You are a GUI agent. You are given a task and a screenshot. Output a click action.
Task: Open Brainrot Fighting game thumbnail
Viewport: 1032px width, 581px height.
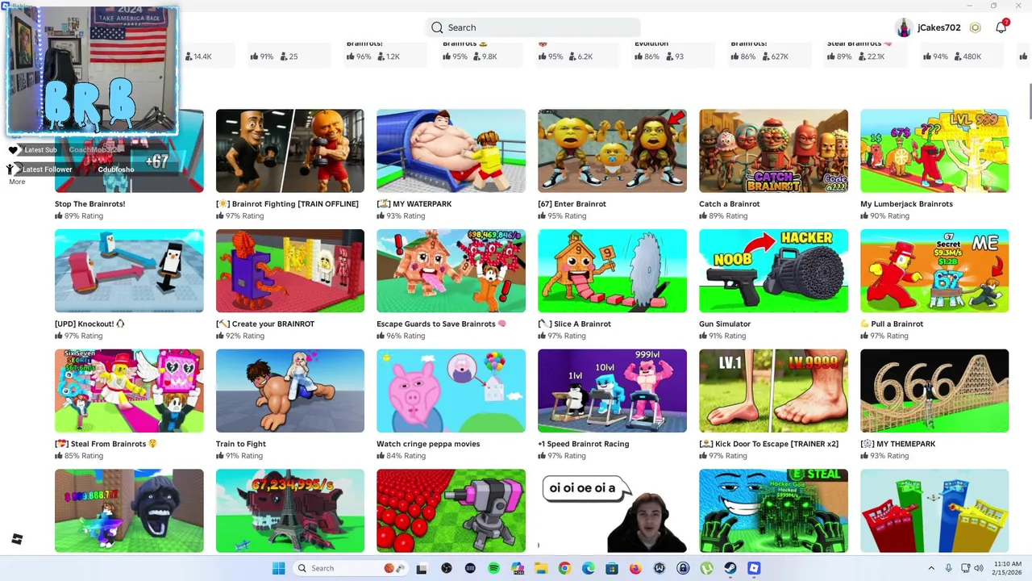click(x=290, y=151)
